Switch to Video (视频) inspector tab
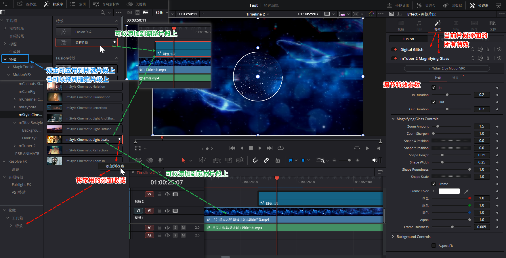 401,26
